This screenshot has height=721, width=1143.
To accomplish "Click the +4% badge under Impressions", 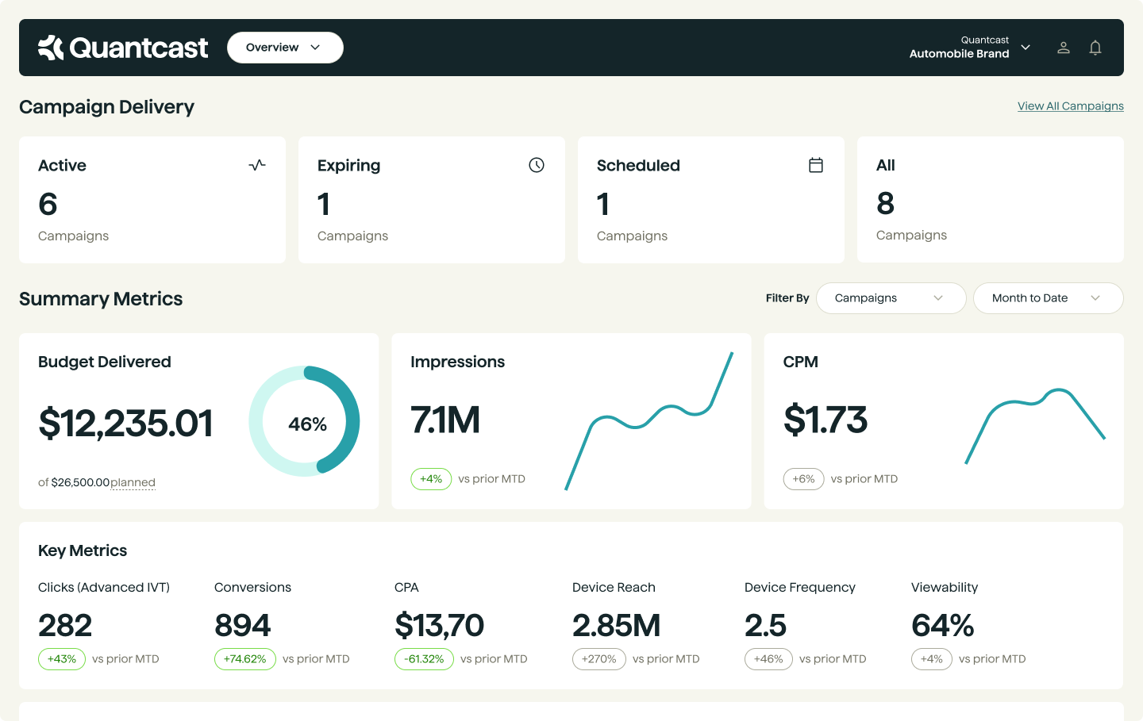I will [431, 479].
